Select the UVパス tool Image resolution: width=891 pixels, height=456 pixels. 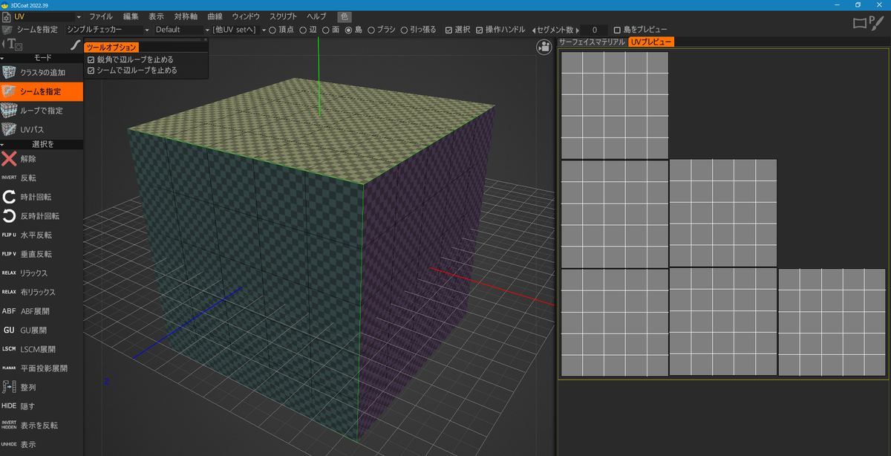42,130
